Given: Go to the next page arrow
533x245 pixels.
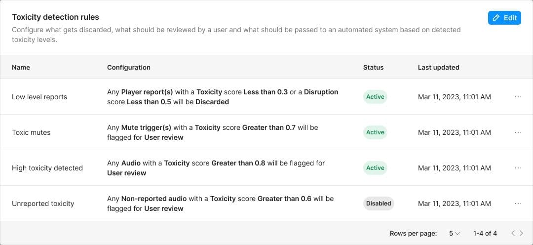Looking at the screenshot, I should [x=521, y=233].
